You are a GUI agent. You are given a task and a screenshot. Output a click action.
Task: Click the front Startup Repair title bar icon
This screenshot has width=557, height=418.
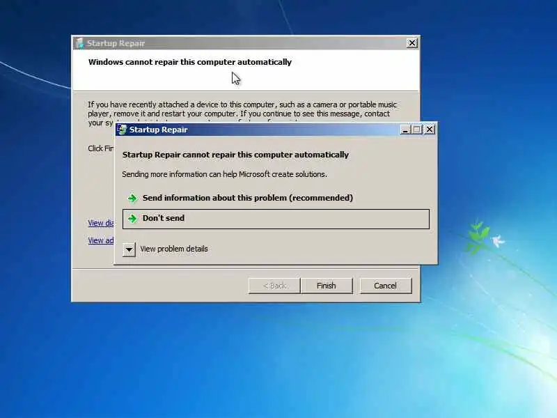[x=122, y=130]
